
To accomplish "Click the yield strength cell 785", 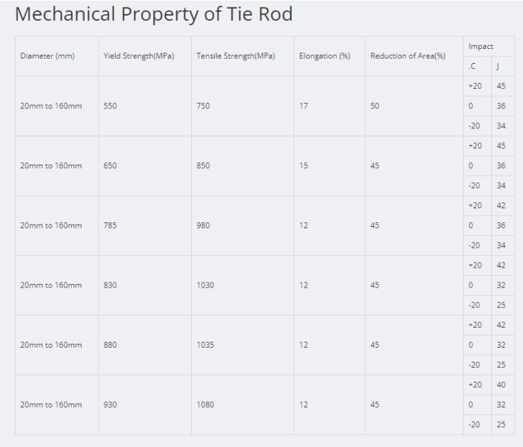I will (110, 225).
